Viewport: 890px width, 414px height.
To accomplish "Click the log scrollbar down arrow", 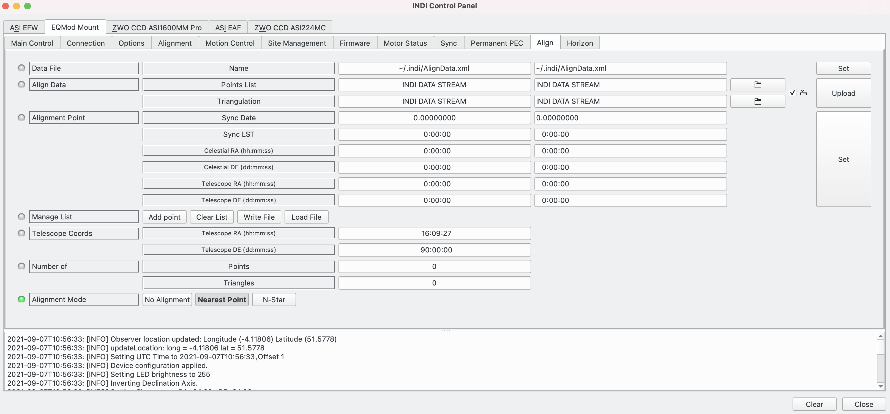I will pos(881,386).
